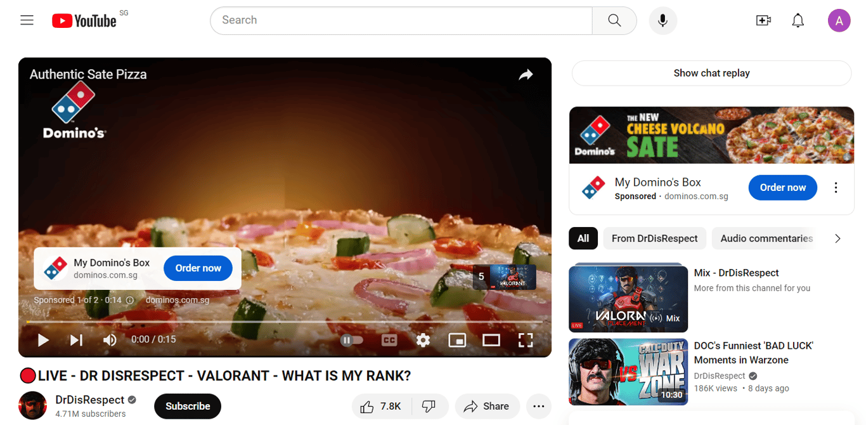
Task: Show the chat replay
Action: pyautogui.click(x=711, y=73)
